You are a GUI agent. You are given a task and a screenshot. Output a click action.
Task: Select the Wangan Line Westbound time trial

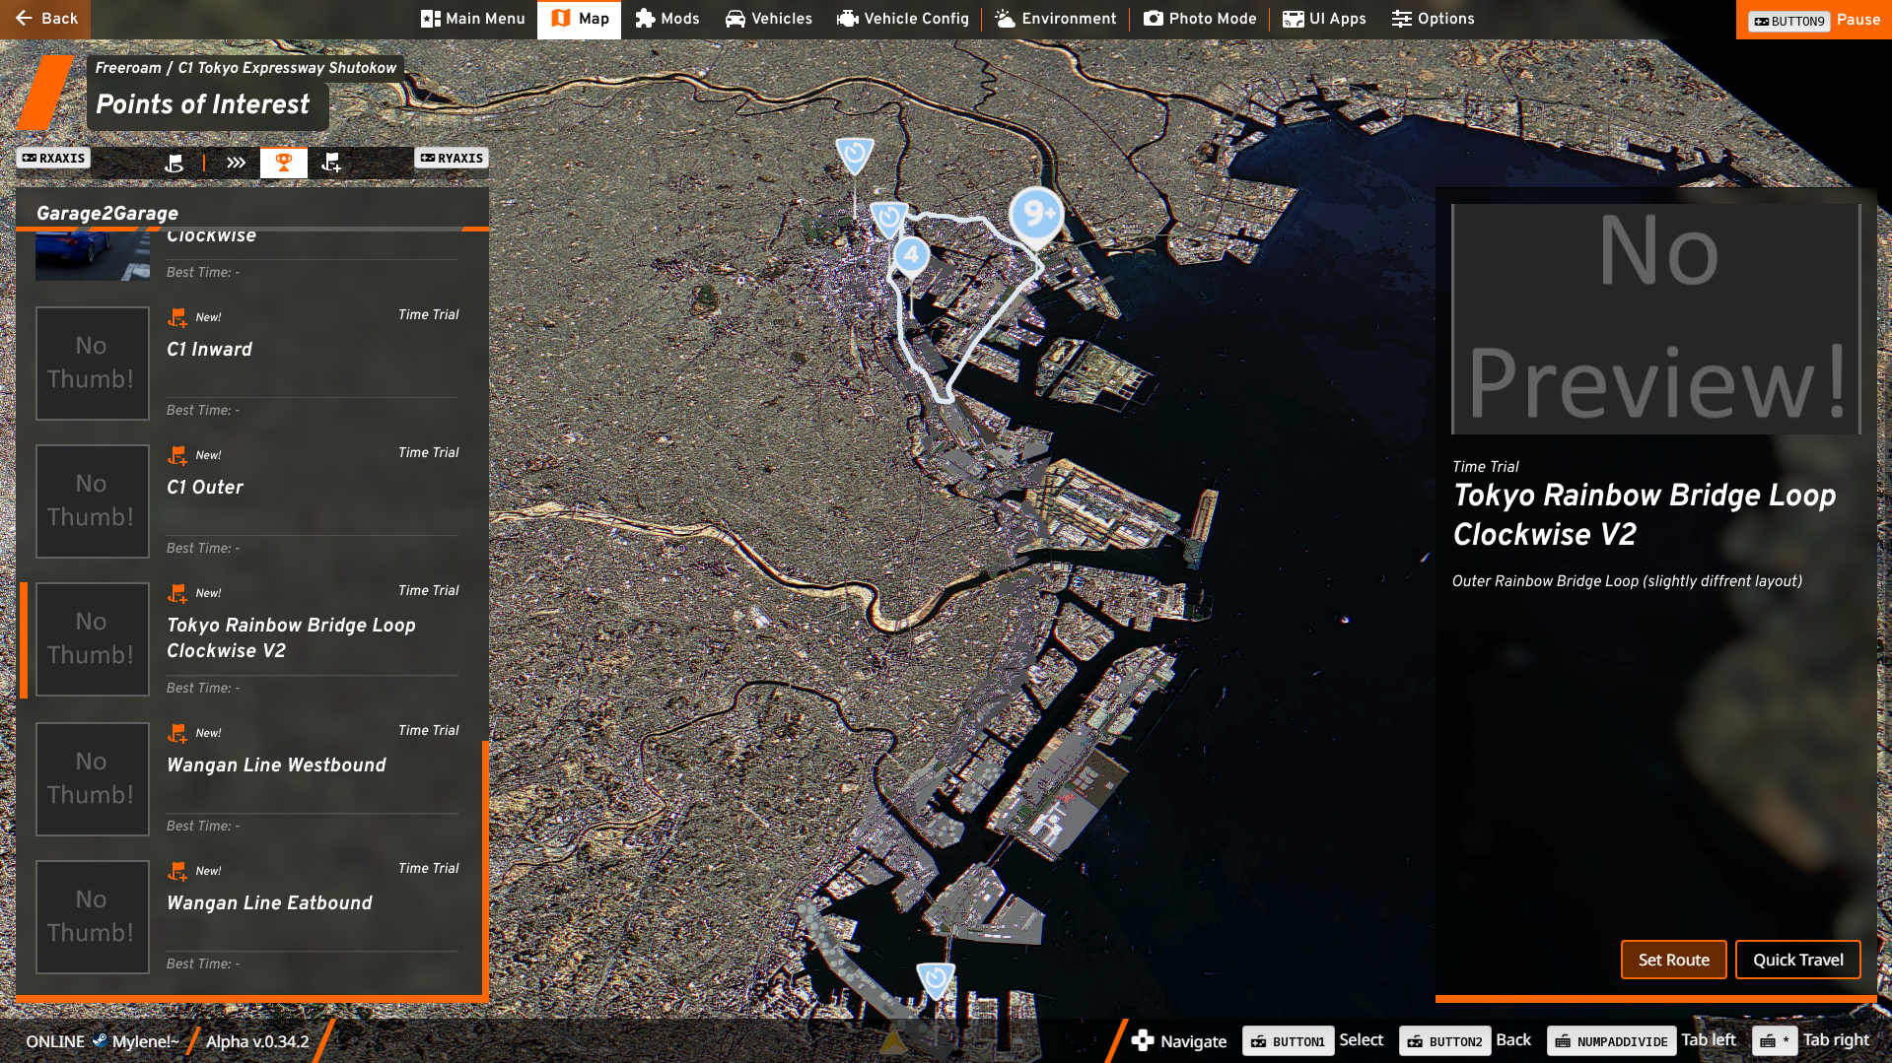click(247, 779)
